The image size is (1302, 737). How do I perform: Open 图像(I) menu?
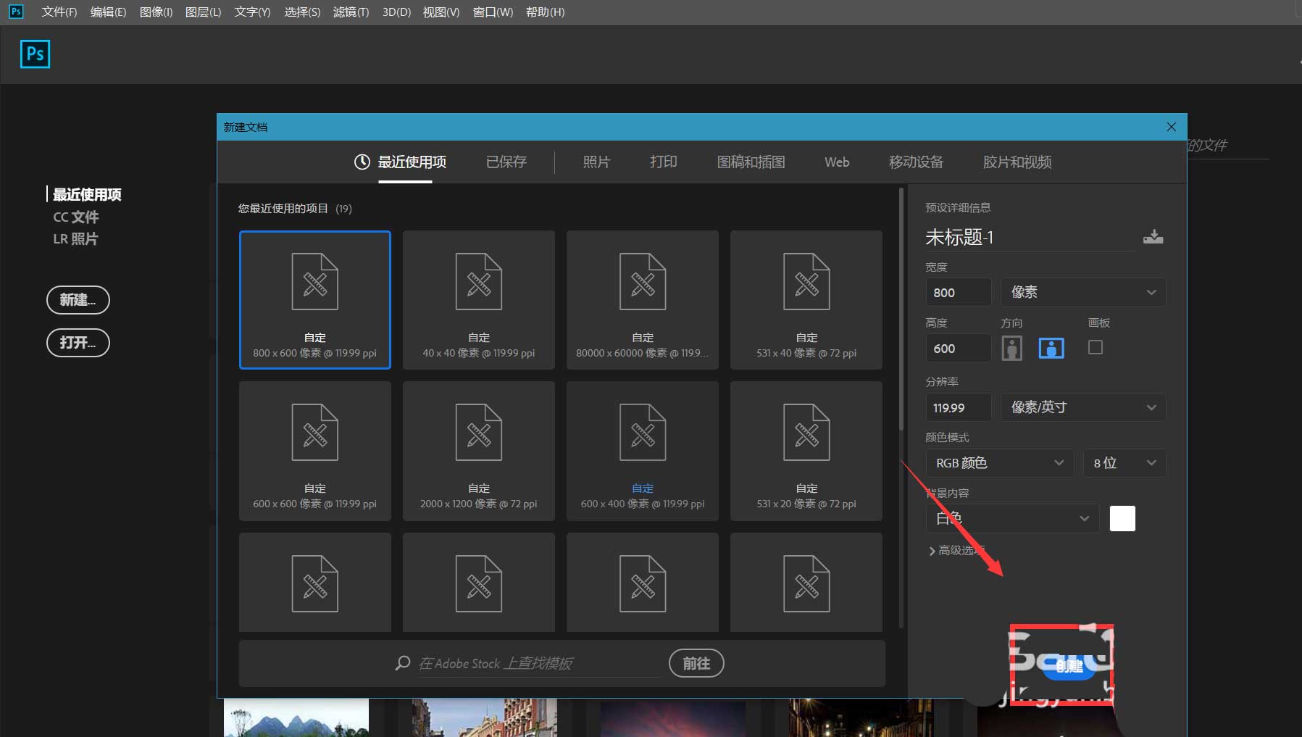pos(156,12)
